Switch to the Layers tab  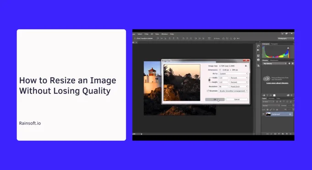tap(264, 98)
